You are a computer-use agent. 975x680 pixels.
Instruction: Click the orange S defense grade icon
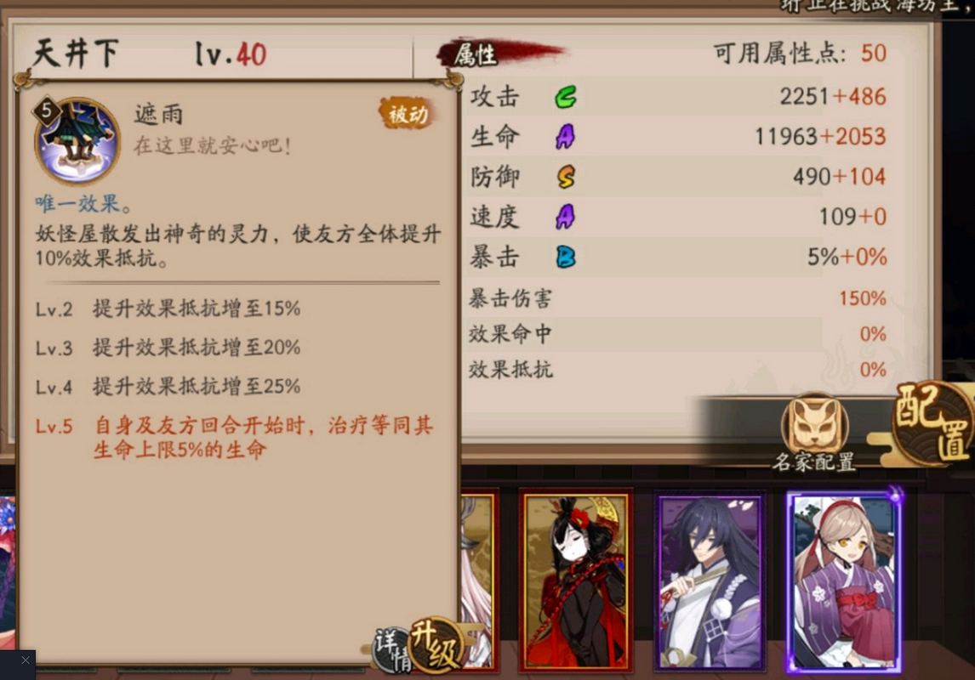566,177
